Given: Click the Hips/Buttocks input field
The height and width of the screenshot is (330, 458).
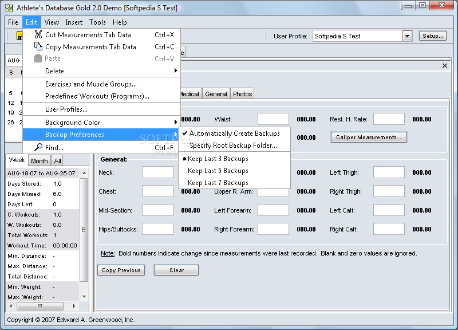Looking at the screenshot, I should (157, 229).
